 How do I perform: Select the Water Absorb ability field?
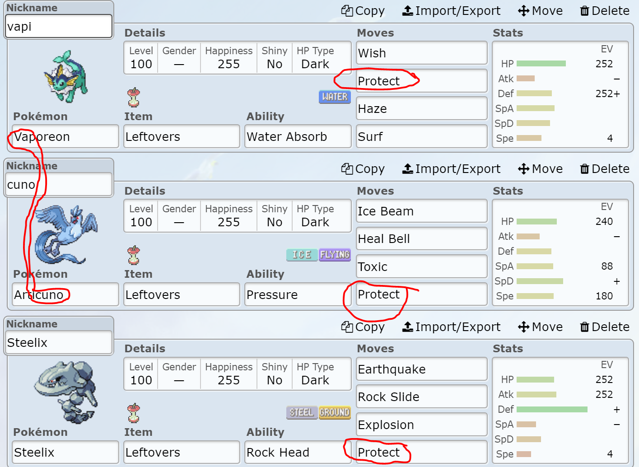tap(298, 136)
